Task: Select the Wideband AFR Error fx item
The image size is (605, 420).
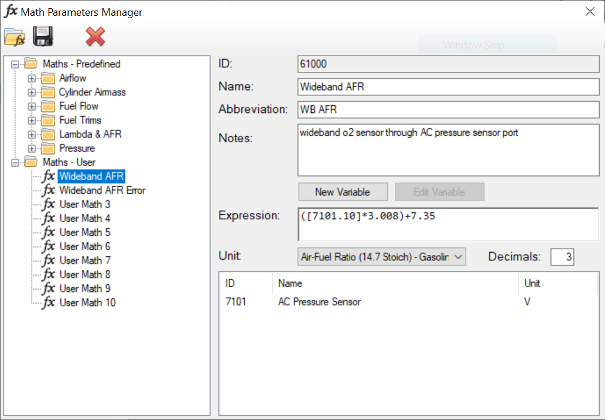Action: [102, 190]
